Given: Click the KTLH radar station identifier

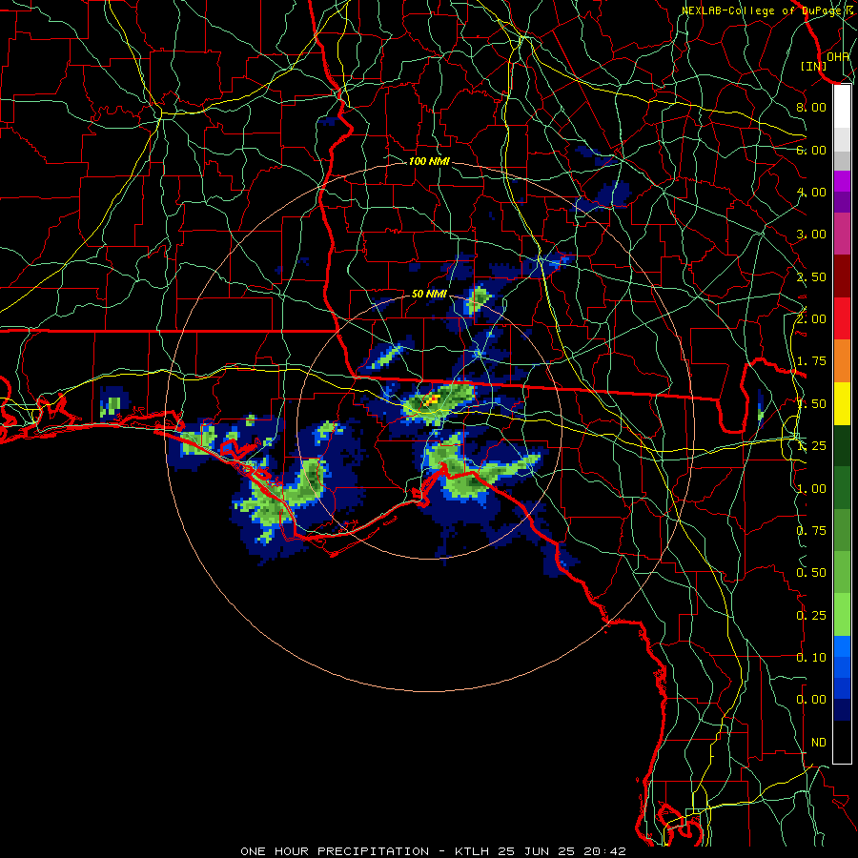Looking at the screenshot, I should tap(473, 851).
